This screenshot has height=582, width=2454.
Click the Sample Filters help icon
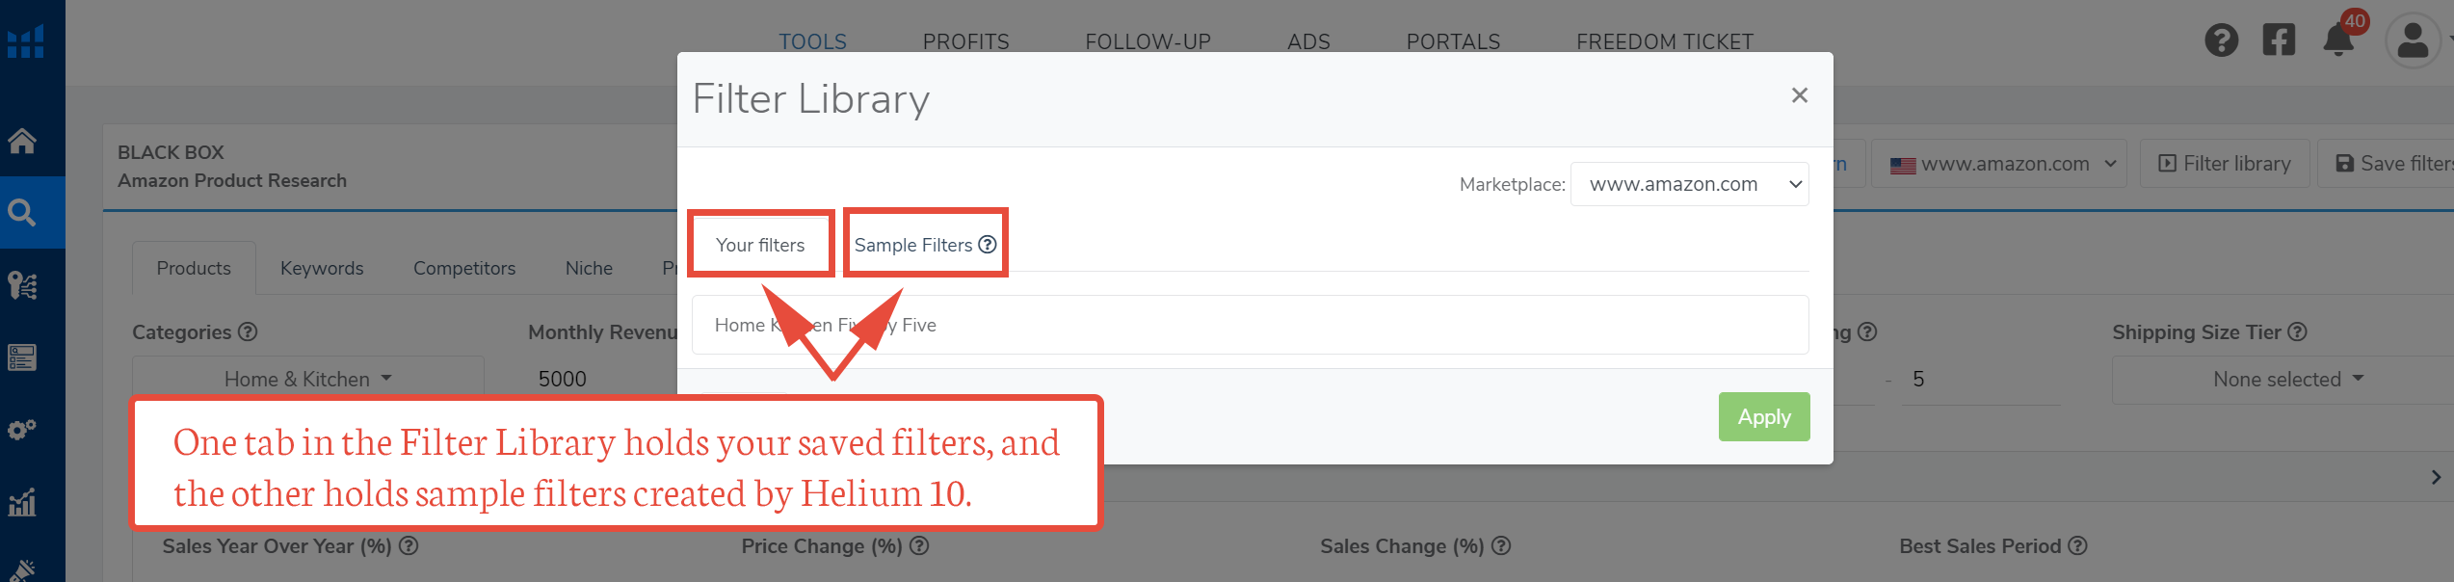click(x=988, y=245)
